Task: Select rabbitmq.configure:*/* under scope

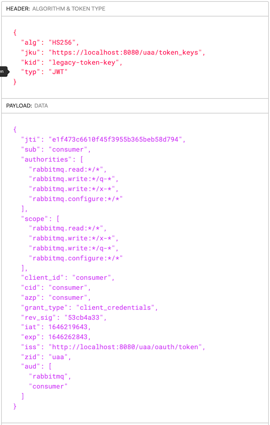Action: coord(76,258)
